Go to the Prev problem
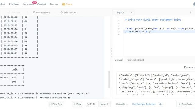The width and height of the screenshot is (195, 109). (77, 104)
